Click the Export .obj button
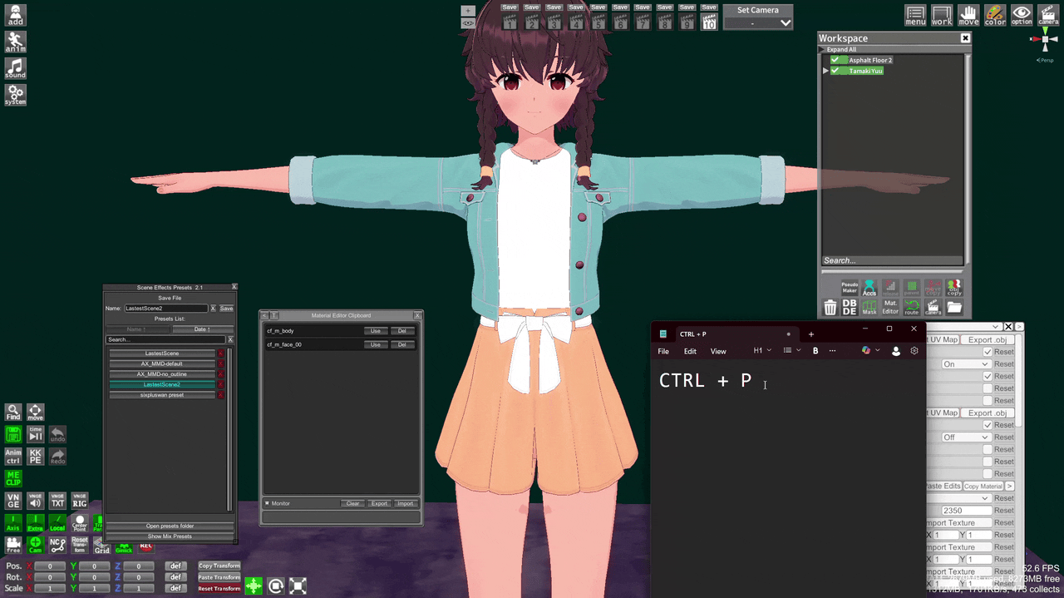Screen dimensions: 1064x598 pos(987,339)
